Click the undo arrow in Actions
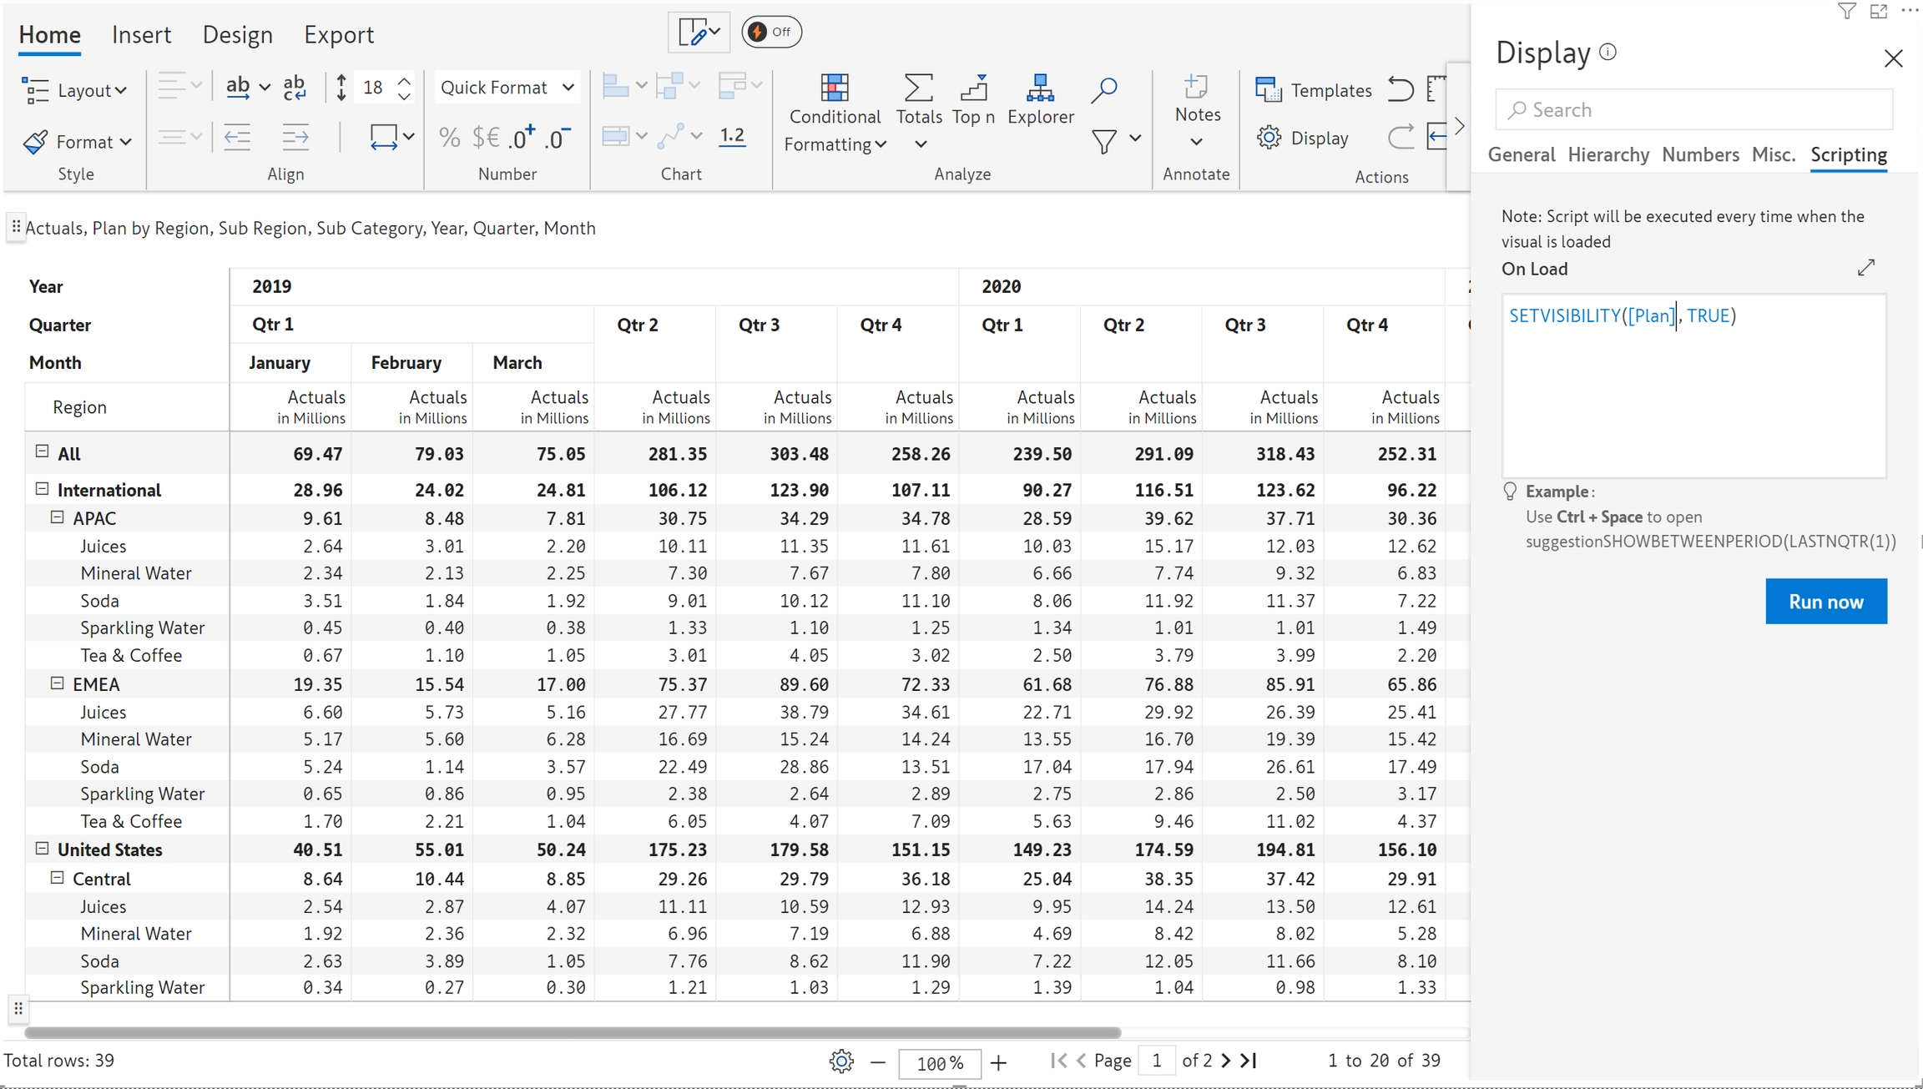Viewport: 1923px width, 1089px height. click(x=1401, y=88)
